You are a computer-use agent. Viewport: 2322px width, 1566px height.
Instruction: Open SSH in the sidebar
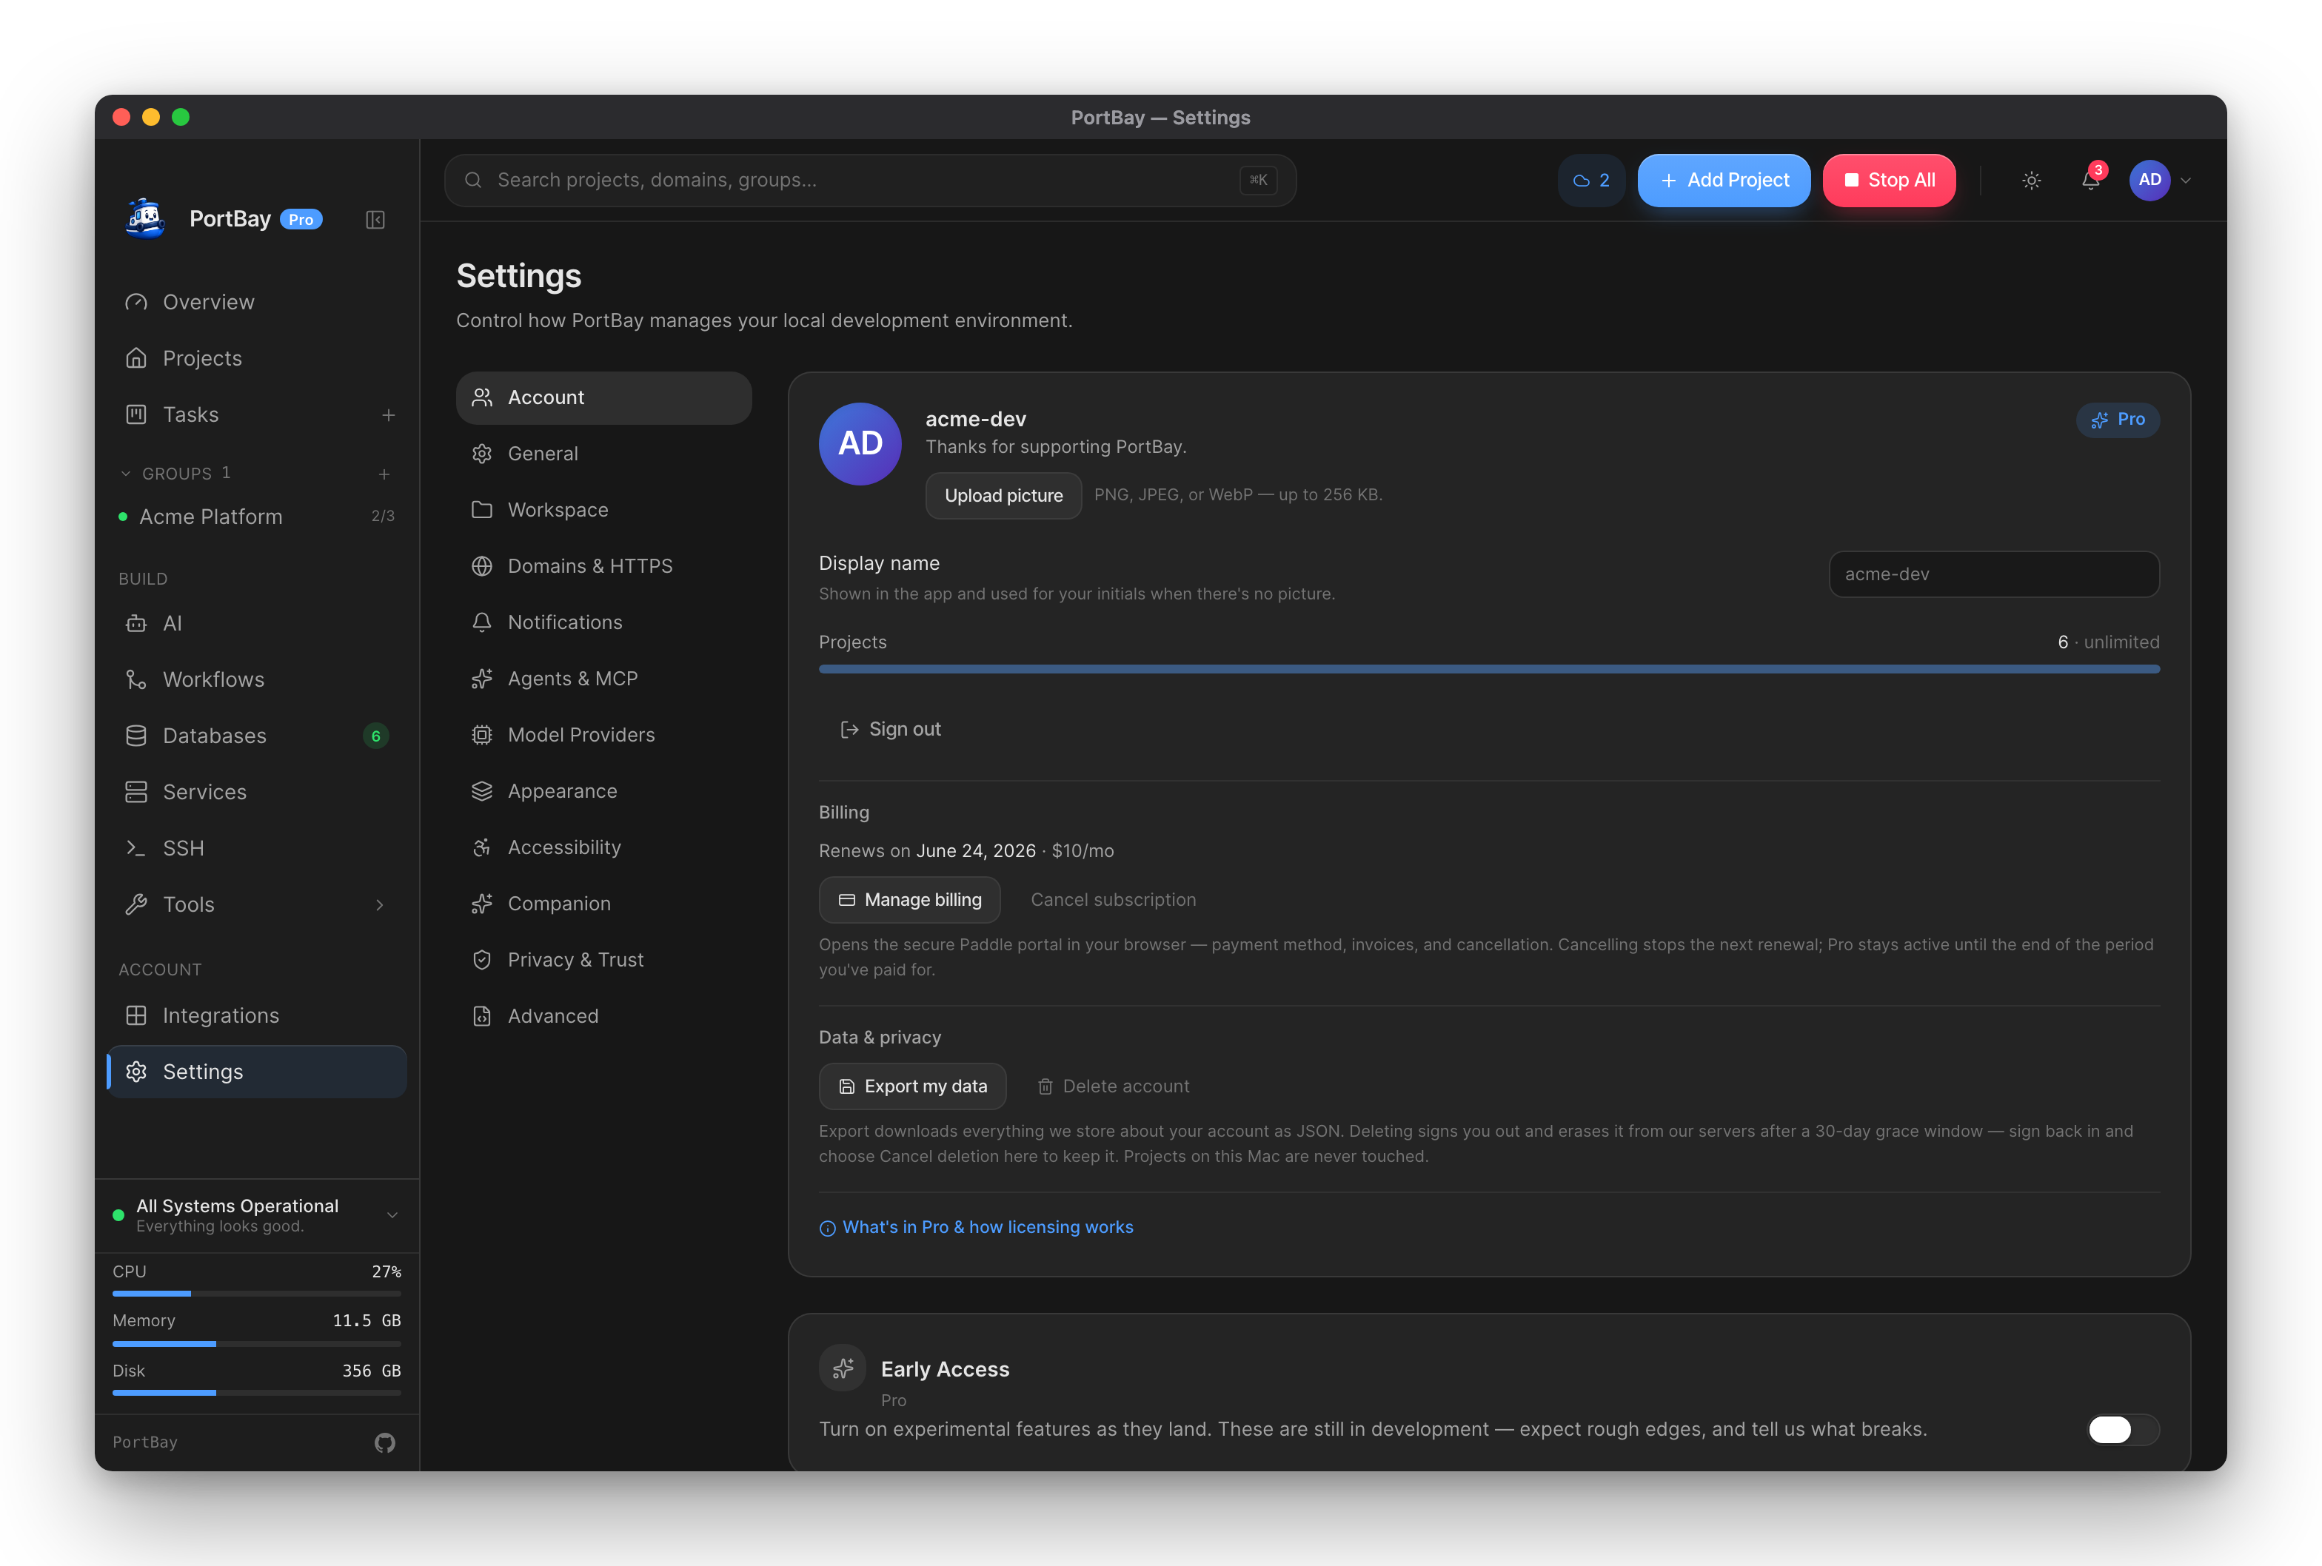[x=257, y=848]
